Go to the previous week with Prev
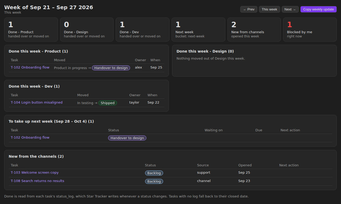 pos(249,9)
